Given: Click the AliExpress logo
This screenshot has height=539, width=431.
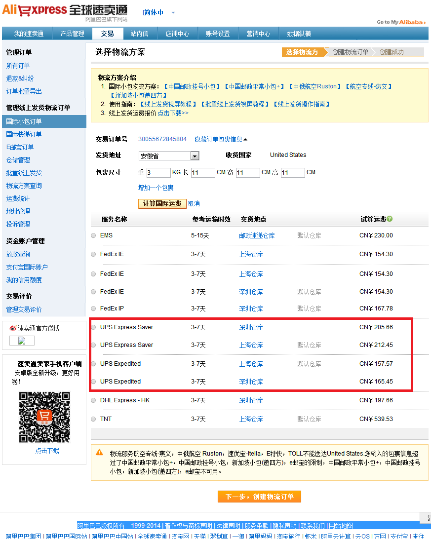Looking at the screenshot, I should tap(65, 12).
